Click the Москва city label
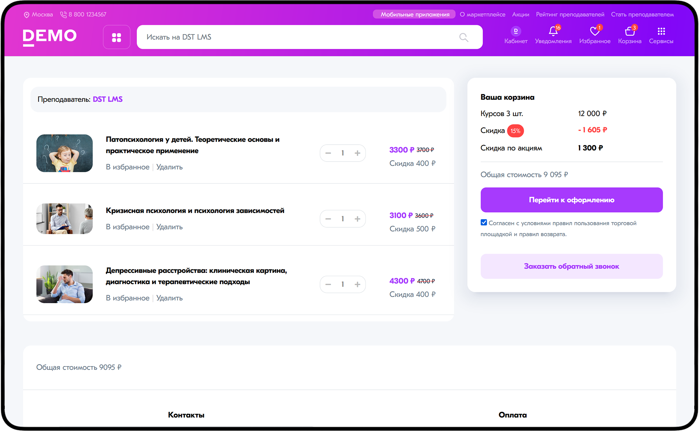The width and height of the screenshot is (699, 431). tap(42, 15)
